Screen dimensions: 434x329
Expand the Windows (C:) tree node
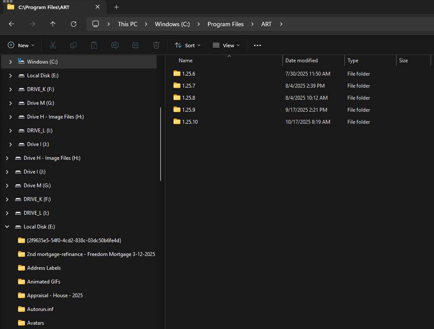pyautogui.click(x=10, y=62)
